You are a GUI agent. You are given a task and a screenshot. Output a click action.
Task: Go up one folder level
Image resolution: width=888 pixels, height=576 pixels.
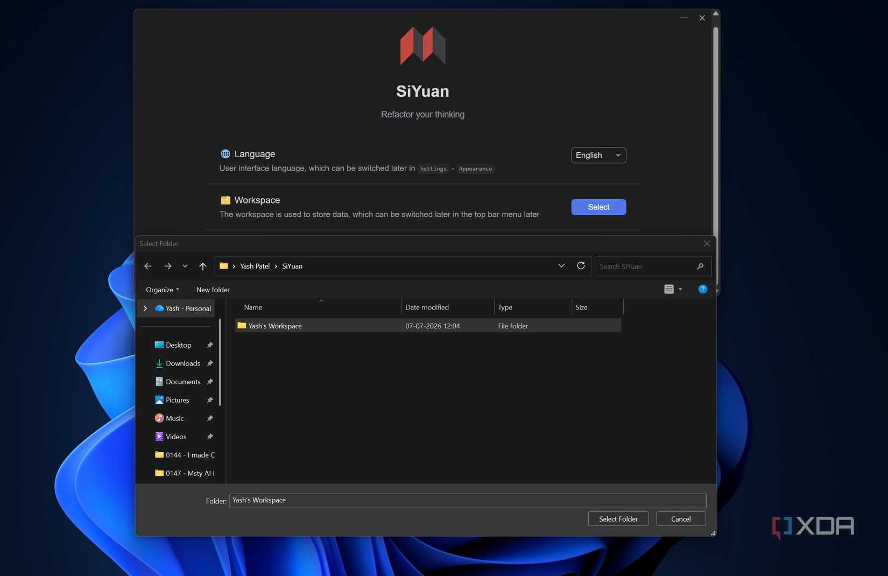click(x=203, y=266)
